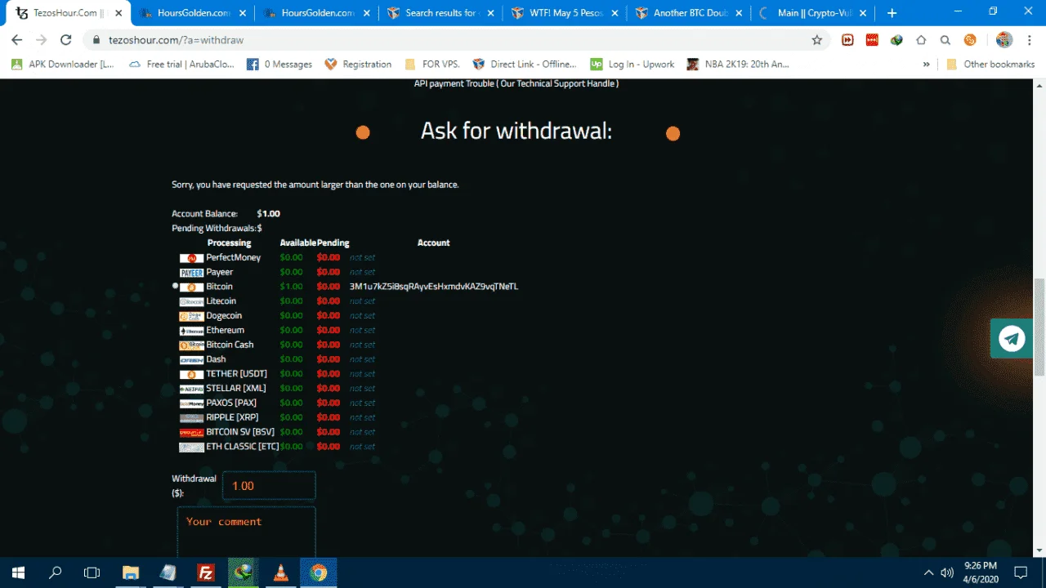Screen dimensions: 1046x588
Task: Click the PAXOS [PAX] logo icon
Action: click(191, 403)
